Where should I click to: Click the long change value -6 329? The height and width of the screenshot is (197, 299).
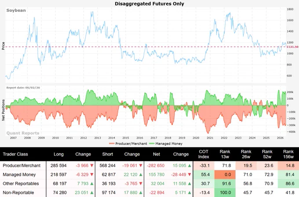pos(82,175)
